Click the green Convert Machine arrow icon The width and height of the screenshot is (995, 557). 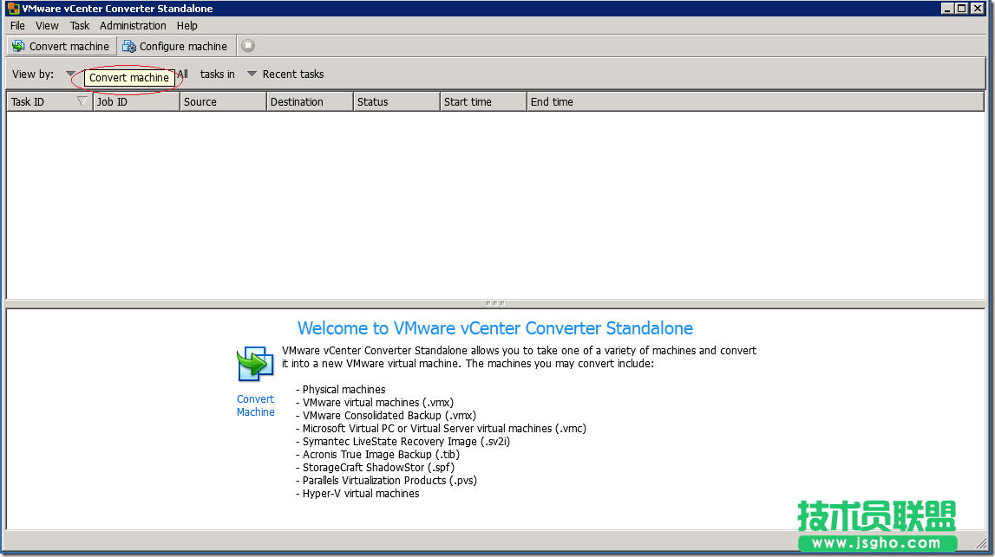255,364
